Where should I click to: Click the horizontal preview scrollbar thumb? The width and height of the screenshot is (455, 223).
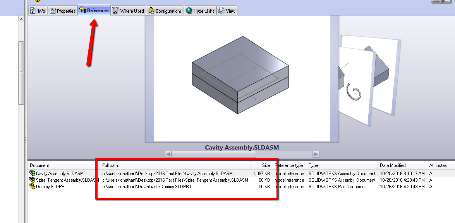214,154
